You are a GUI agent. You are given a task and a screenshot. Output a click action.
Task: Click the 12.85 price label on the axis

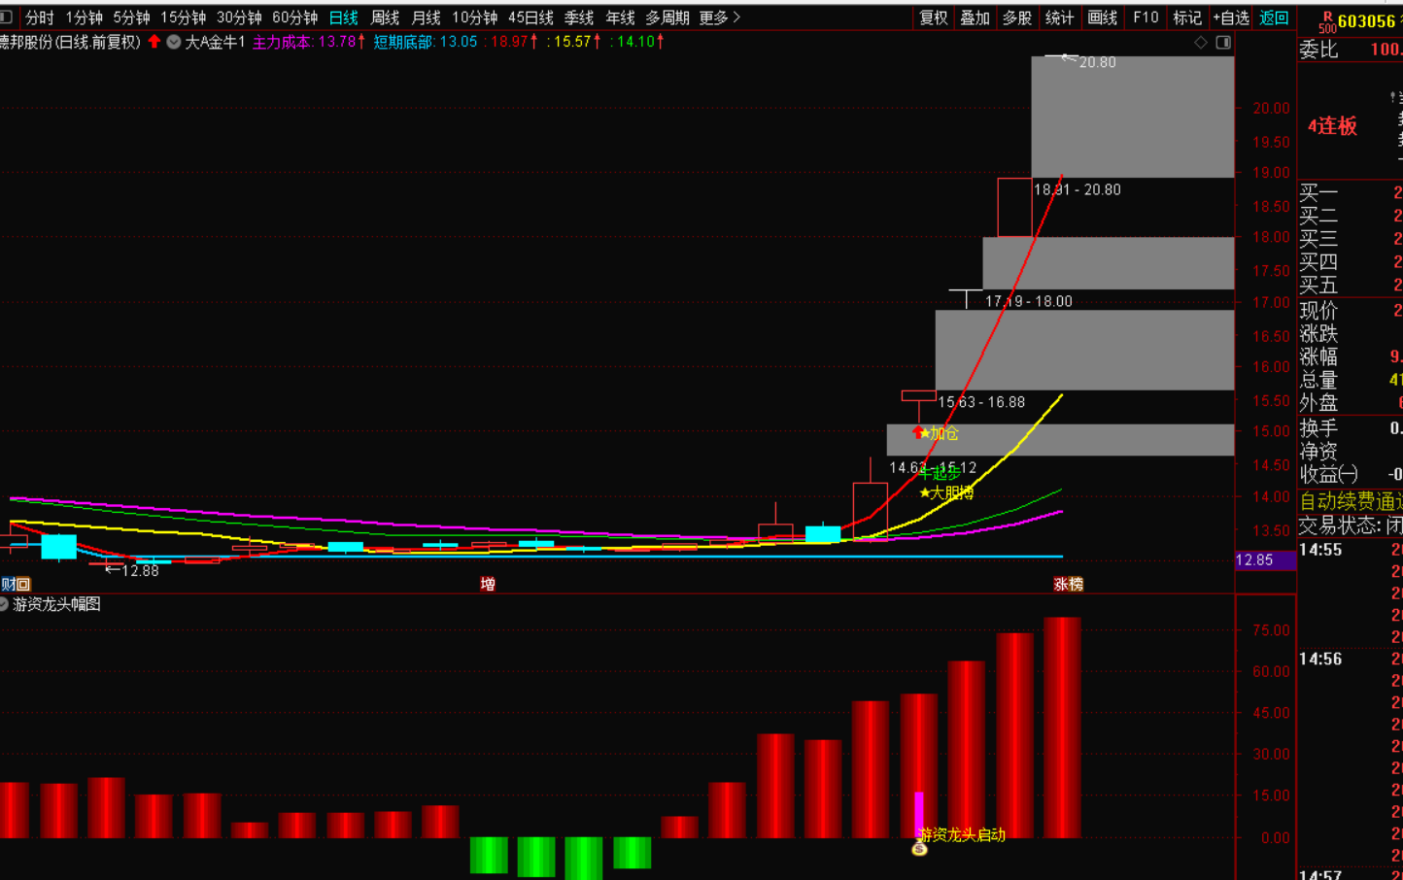[x=1254, y=560]
